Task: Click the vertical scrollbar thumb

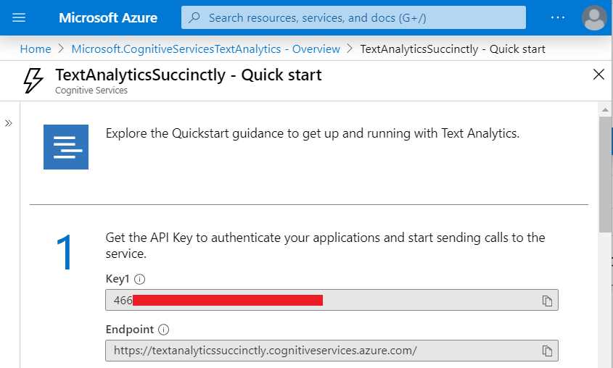Action: [x=605, y=175]
